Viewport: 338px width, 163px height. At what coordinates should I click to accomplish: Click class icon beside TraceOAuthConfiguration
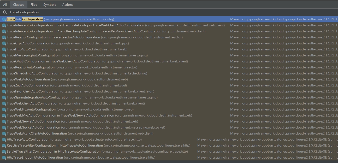pos(4,61)
